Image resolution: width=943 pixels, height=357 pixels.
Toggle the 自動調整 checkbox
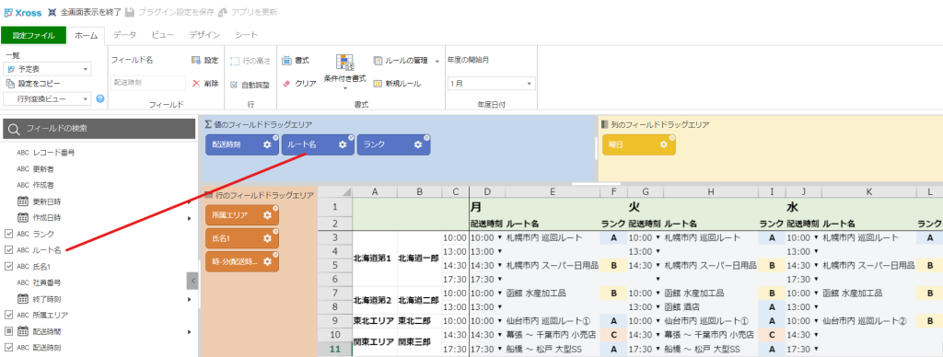235,85
